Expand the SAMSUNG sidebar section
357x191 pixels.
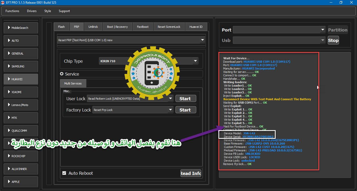tap(21, 66)
